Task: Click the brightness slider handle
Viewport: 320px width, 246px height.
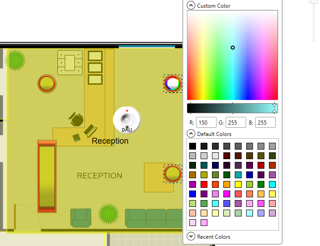Action: [274, 108]
